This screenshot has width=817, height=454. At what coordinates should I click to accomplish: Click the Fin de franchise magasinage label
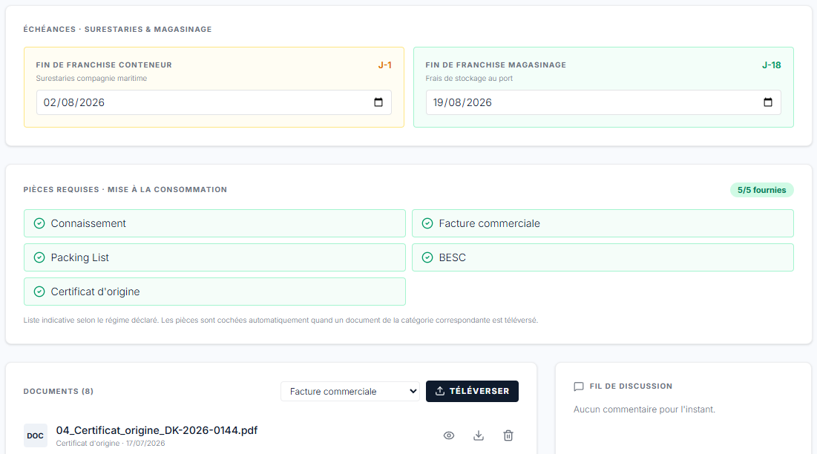click(496, 65)
